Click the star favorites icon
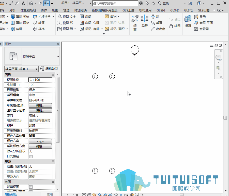This screenshot has width=229, height=196. click(153, 3)
